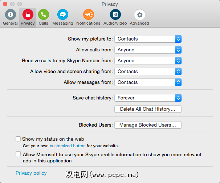Enable Show my status on the web
Image resolution: width=220 pixels, height=183 pixels.
(x=18, y=139)
